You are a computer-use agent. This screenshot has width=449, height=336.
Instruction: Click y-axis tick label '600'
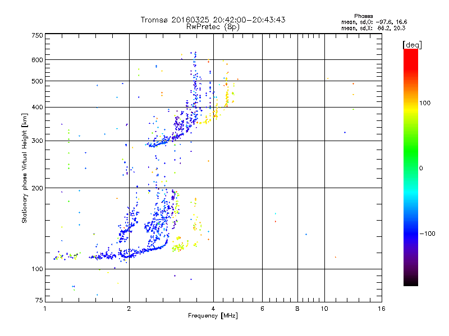[37, 60]
